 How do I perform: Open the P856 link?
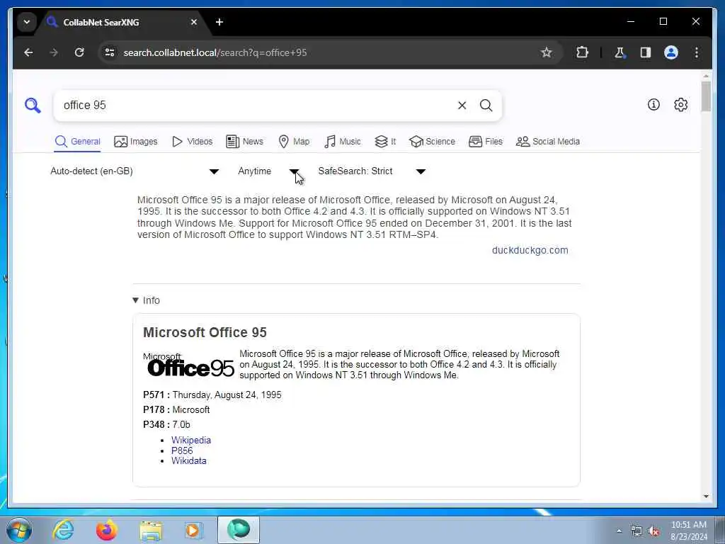(182, 450)
